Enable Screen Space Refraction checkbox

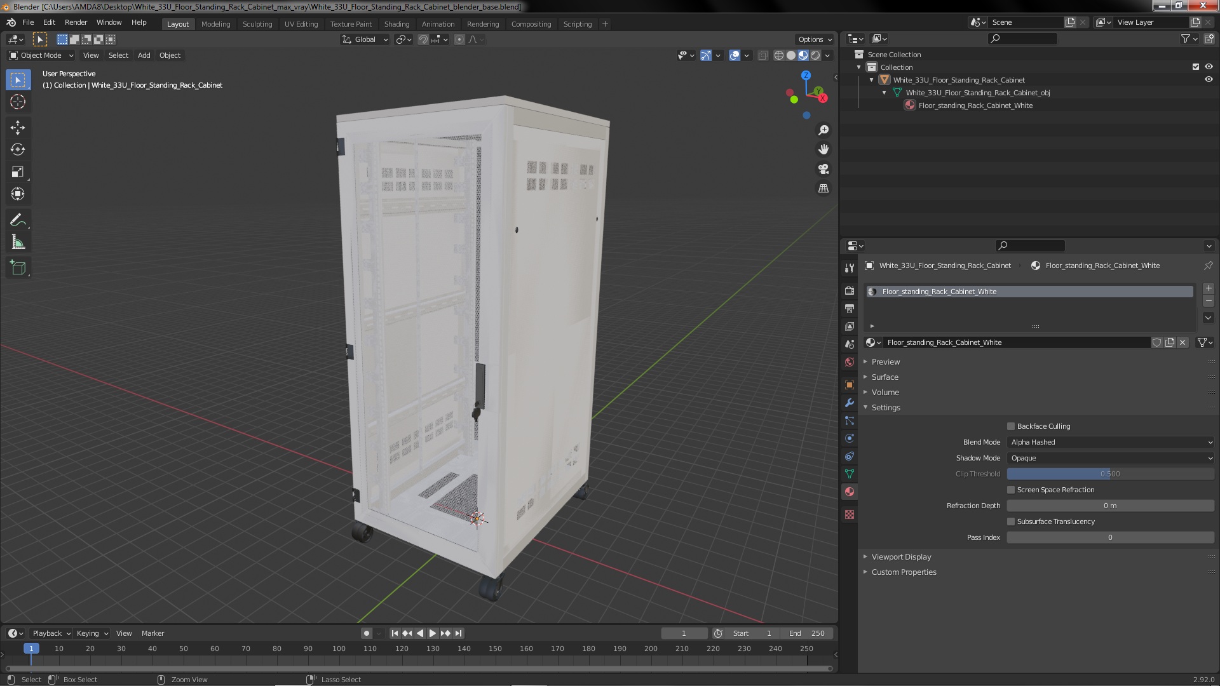pyautogui.click(x=1010, y=489)
